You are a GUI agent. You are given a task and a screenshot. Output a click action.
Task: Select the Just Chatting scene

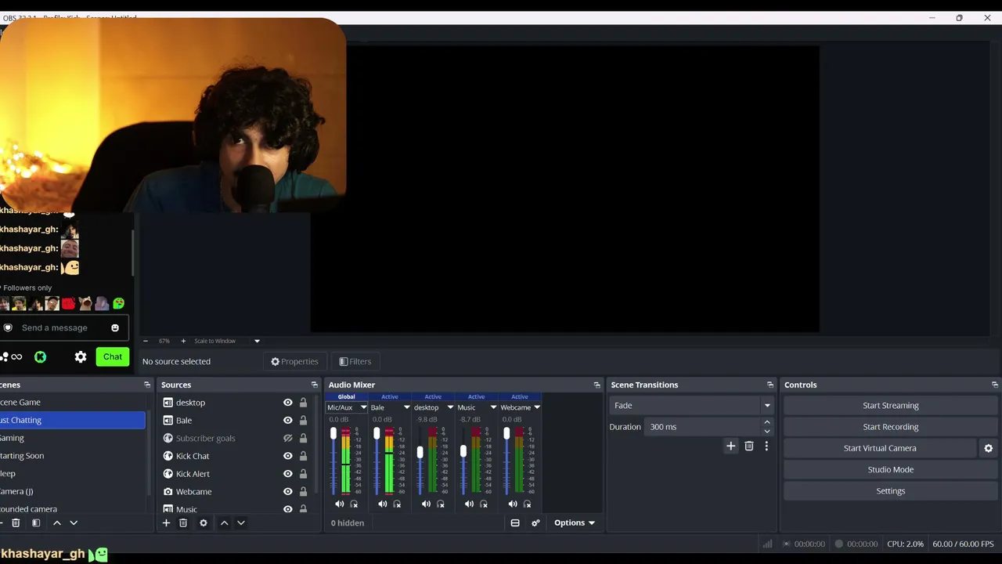[72, 420]
